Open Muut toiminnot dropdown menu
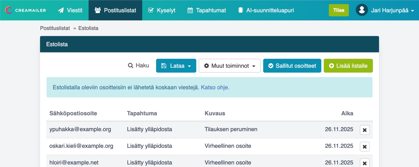The height and width of the screenshot is (167, 419). pyautogui.click(x=229, y=66)
